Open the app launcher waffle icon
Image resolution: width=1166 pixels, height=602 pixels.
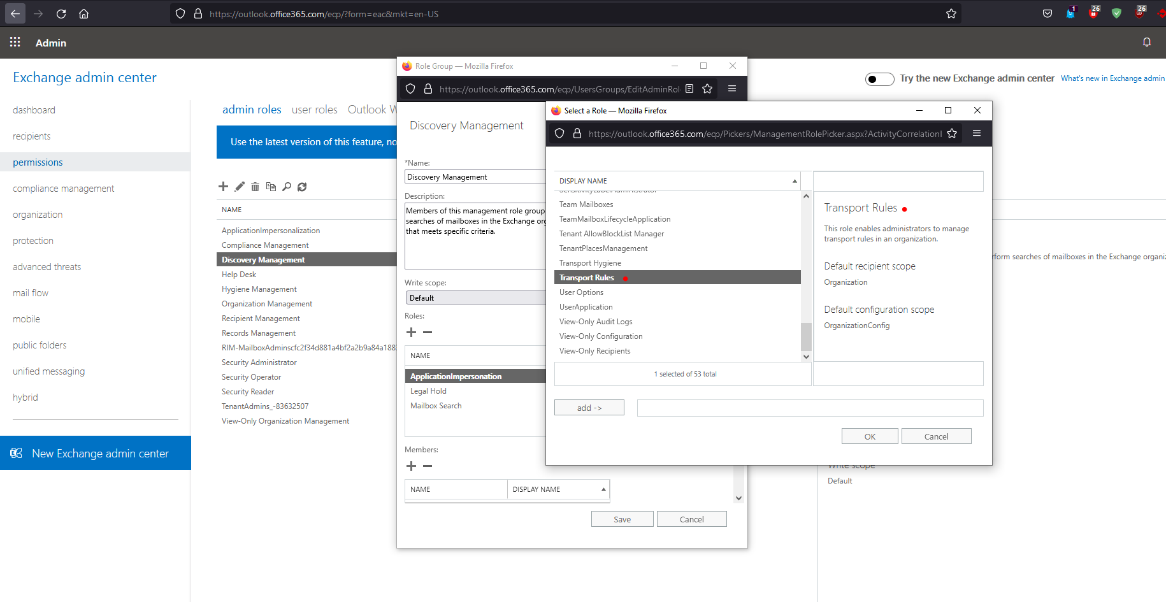coord(15,42)
